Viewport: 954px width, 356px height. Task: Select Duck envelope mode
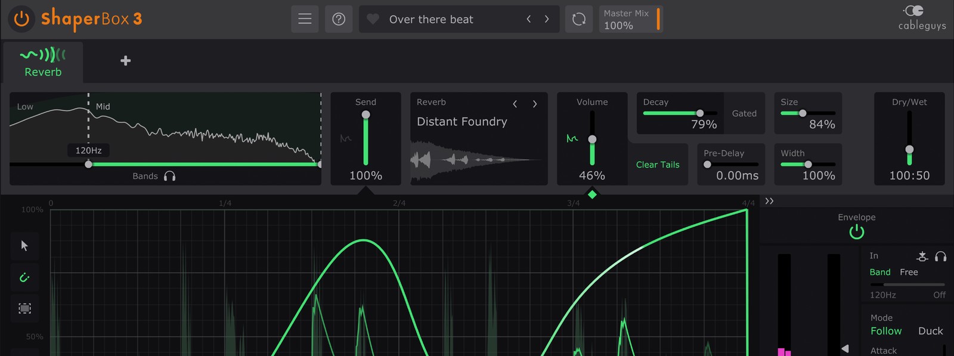[x=930, y=331]
